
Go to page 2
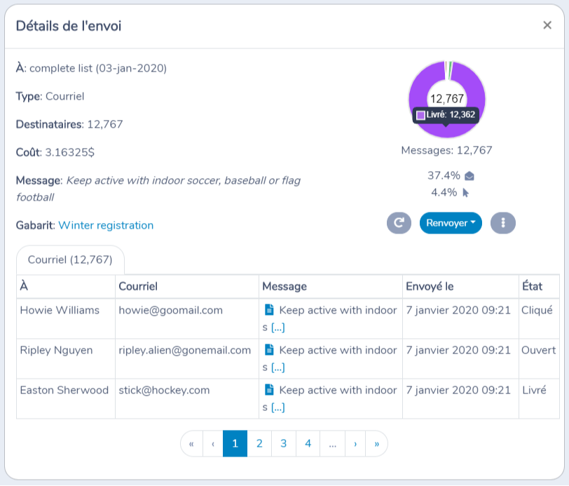[x=259, y=443]
